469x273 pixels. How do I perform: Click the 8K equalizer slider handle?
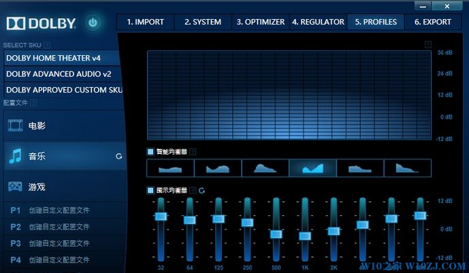(x=391, y=219)
